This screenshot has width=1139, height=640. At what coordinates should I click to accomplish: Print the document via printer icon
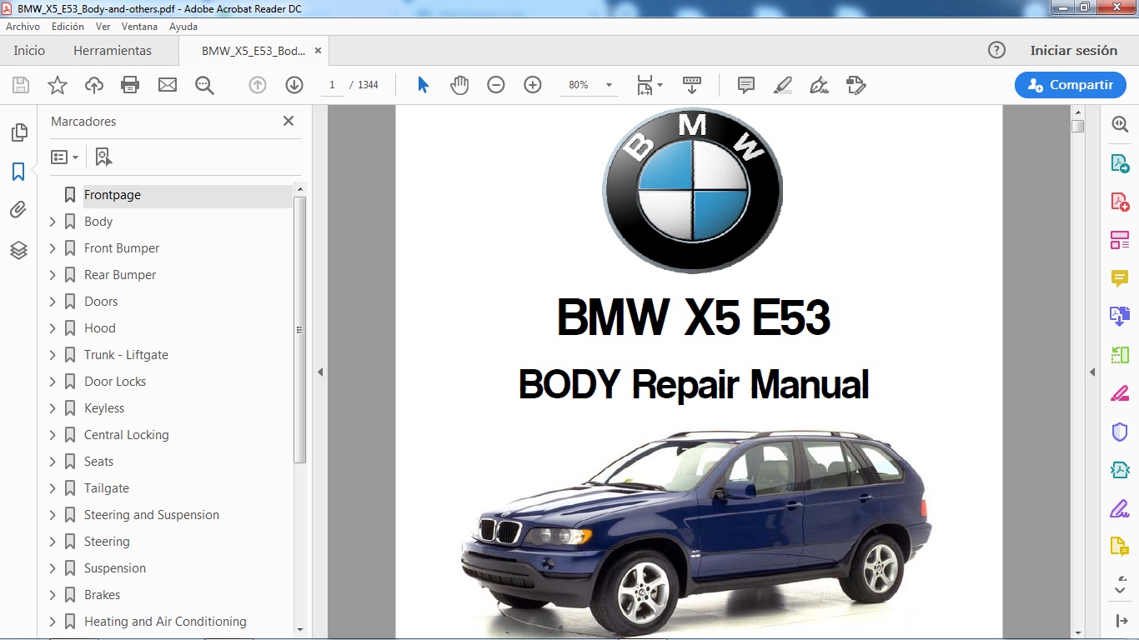[130, 85]
